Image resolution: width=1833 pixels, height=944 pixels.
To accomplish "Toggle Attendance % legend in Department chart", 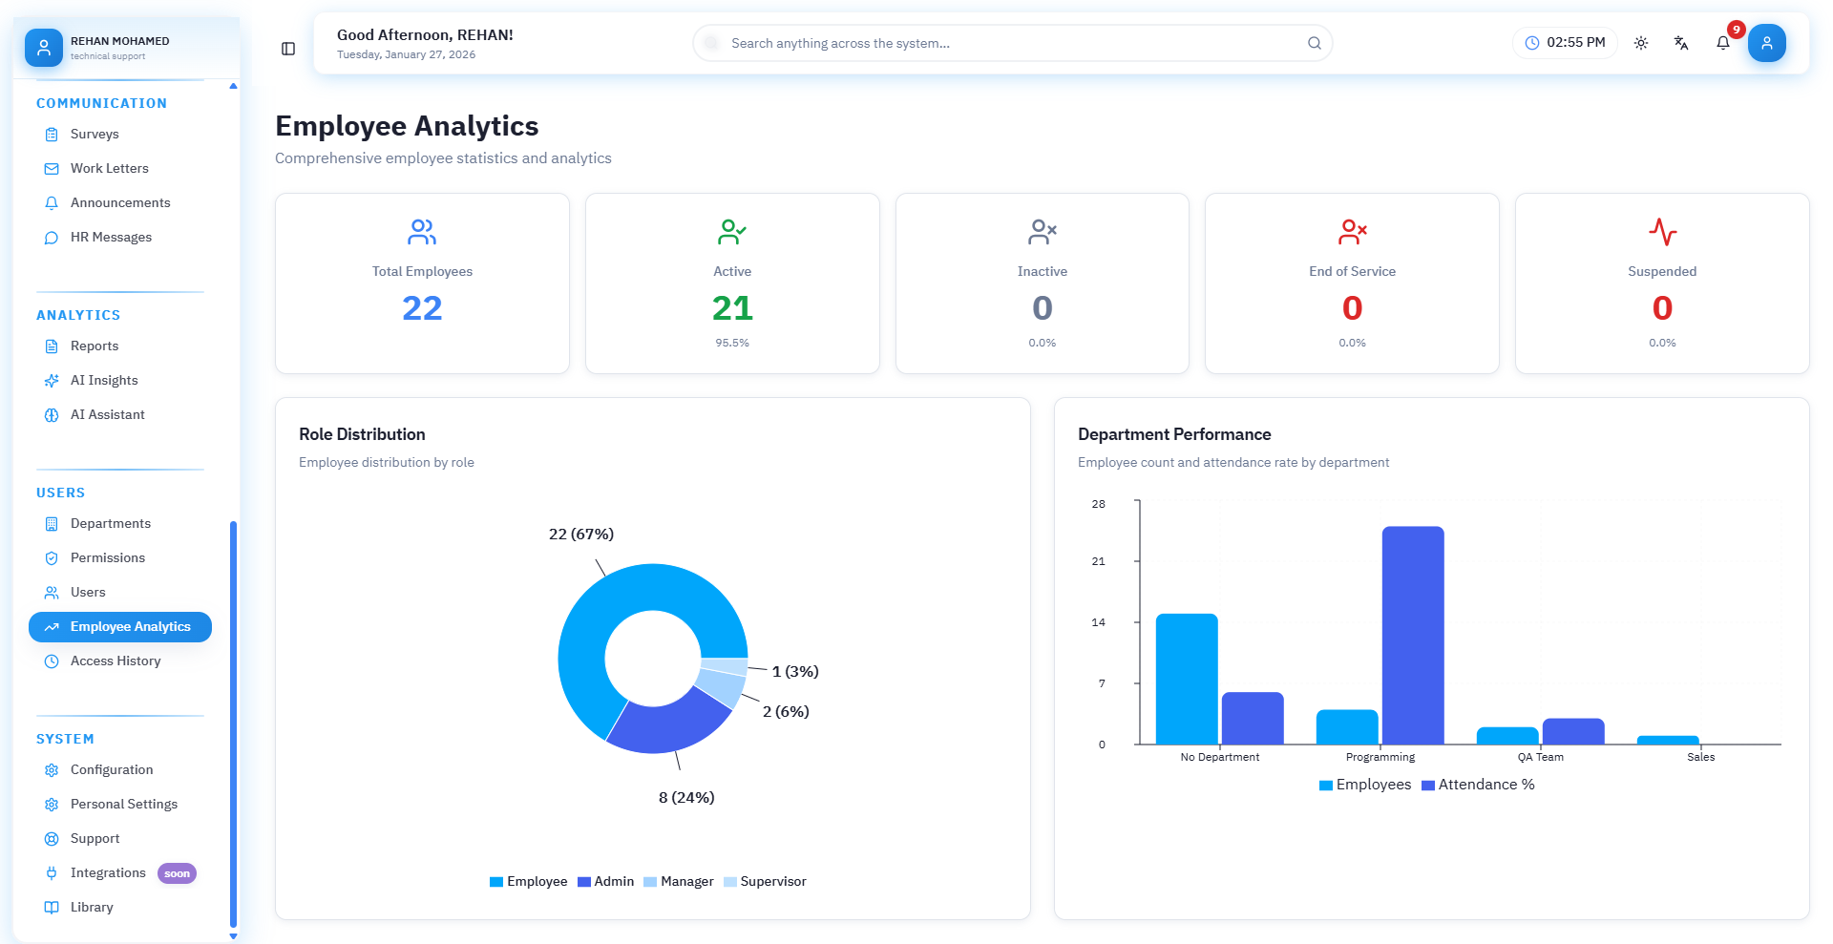I will [x=1478, y=785].
